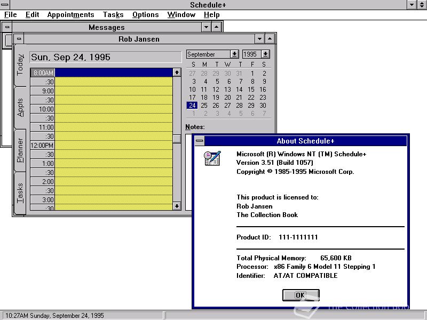Screen dimensions: 427x320
Task: Switch to the Today tab
Action: click(20, 65)
